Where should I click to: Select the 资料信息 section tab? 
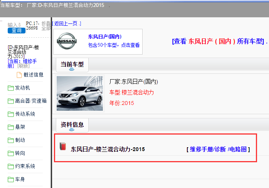(72, 125)
